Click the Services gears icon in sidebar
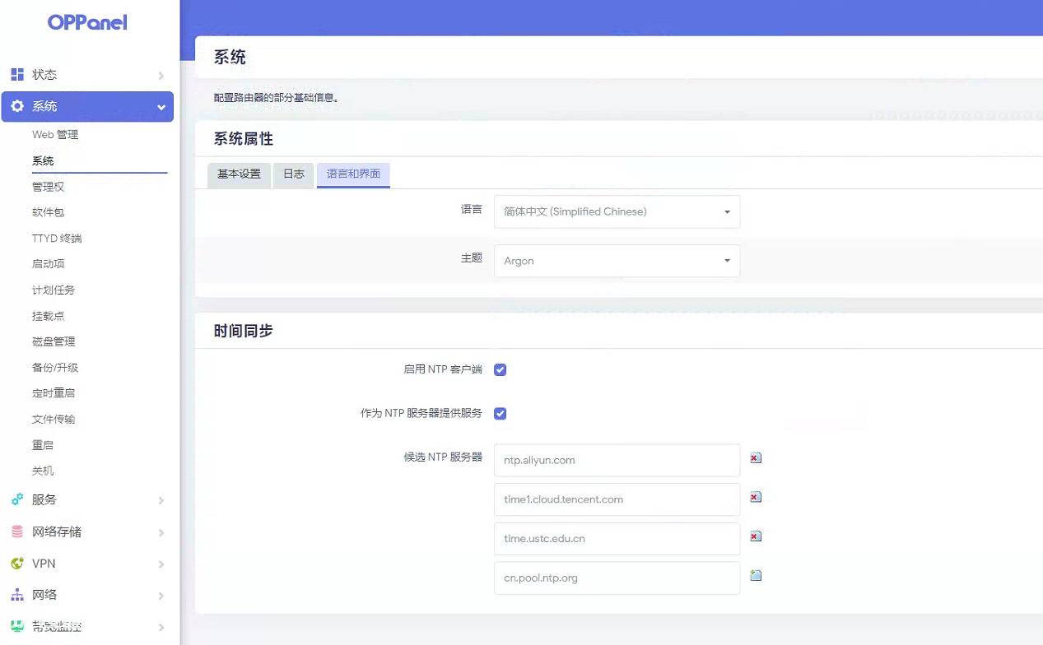Viewport: 1043px width, 645px height. click(17, 500)
